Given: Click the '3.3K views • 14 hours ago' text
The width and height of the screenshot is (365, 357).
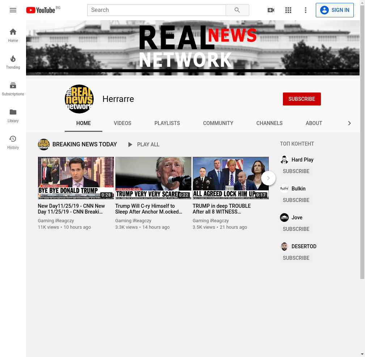Looking at the screenshot, I should point(142,227).
